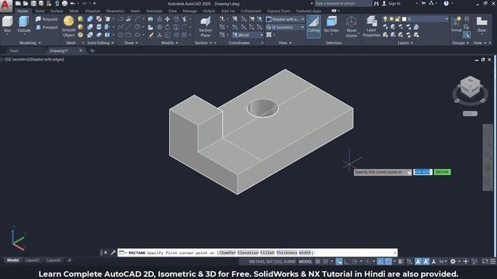Click the line tool in Draw panel
Screen dimensions: 497x279
(128, 27)
